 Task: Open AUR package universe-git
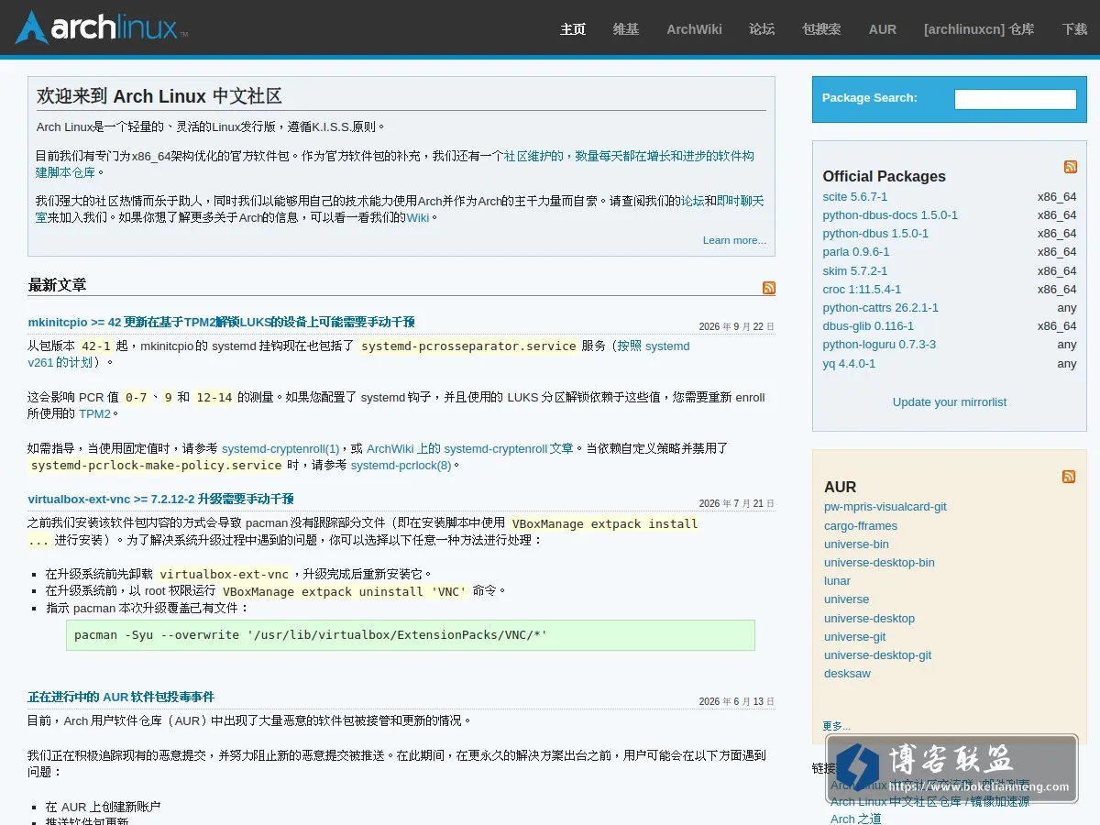coord(854,637)
